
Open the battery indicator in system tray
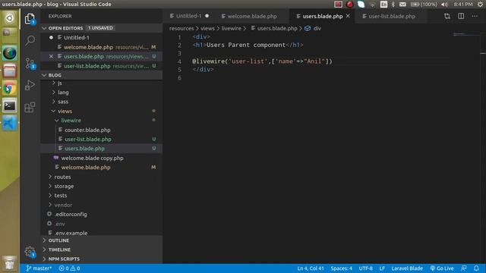(x=424, y=4)
